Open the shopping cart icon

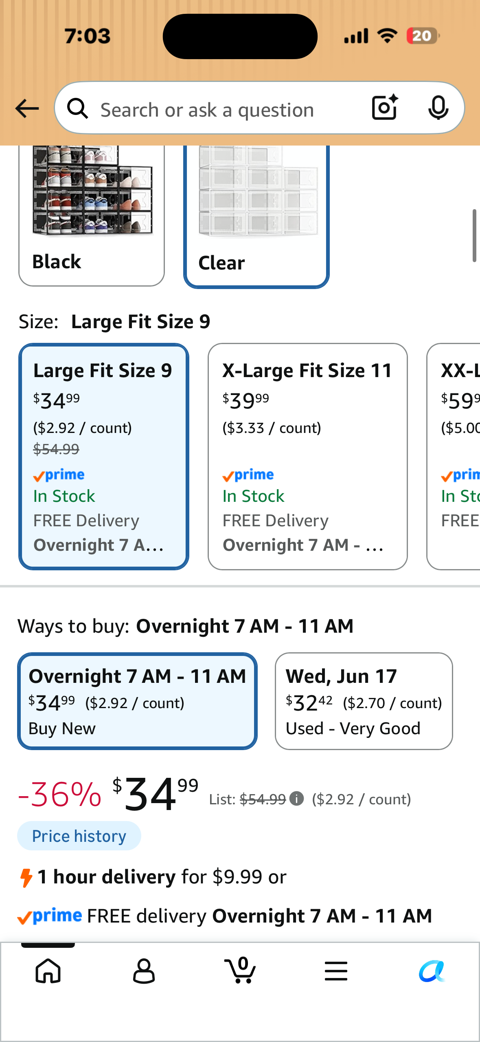click(x=240, y=970)
